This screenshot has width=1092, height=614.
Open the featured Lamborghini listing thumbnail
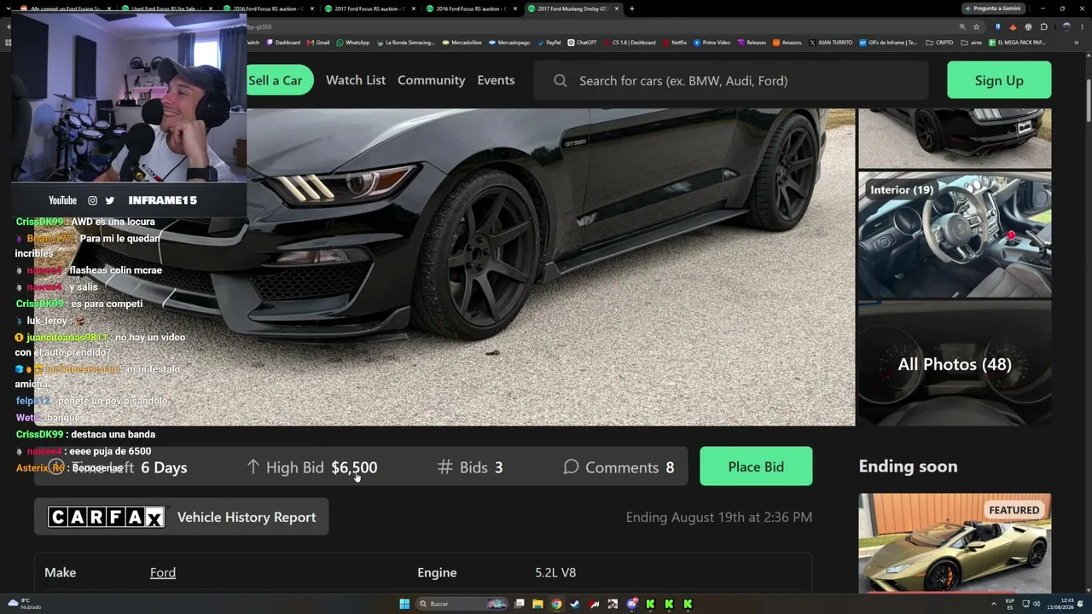(955, 543)
